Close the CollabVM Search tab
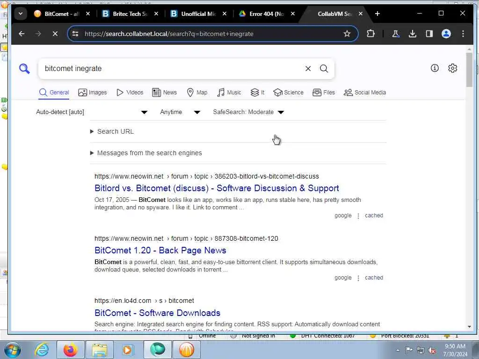Screen dimensions: 479x359 click(361, 14)
